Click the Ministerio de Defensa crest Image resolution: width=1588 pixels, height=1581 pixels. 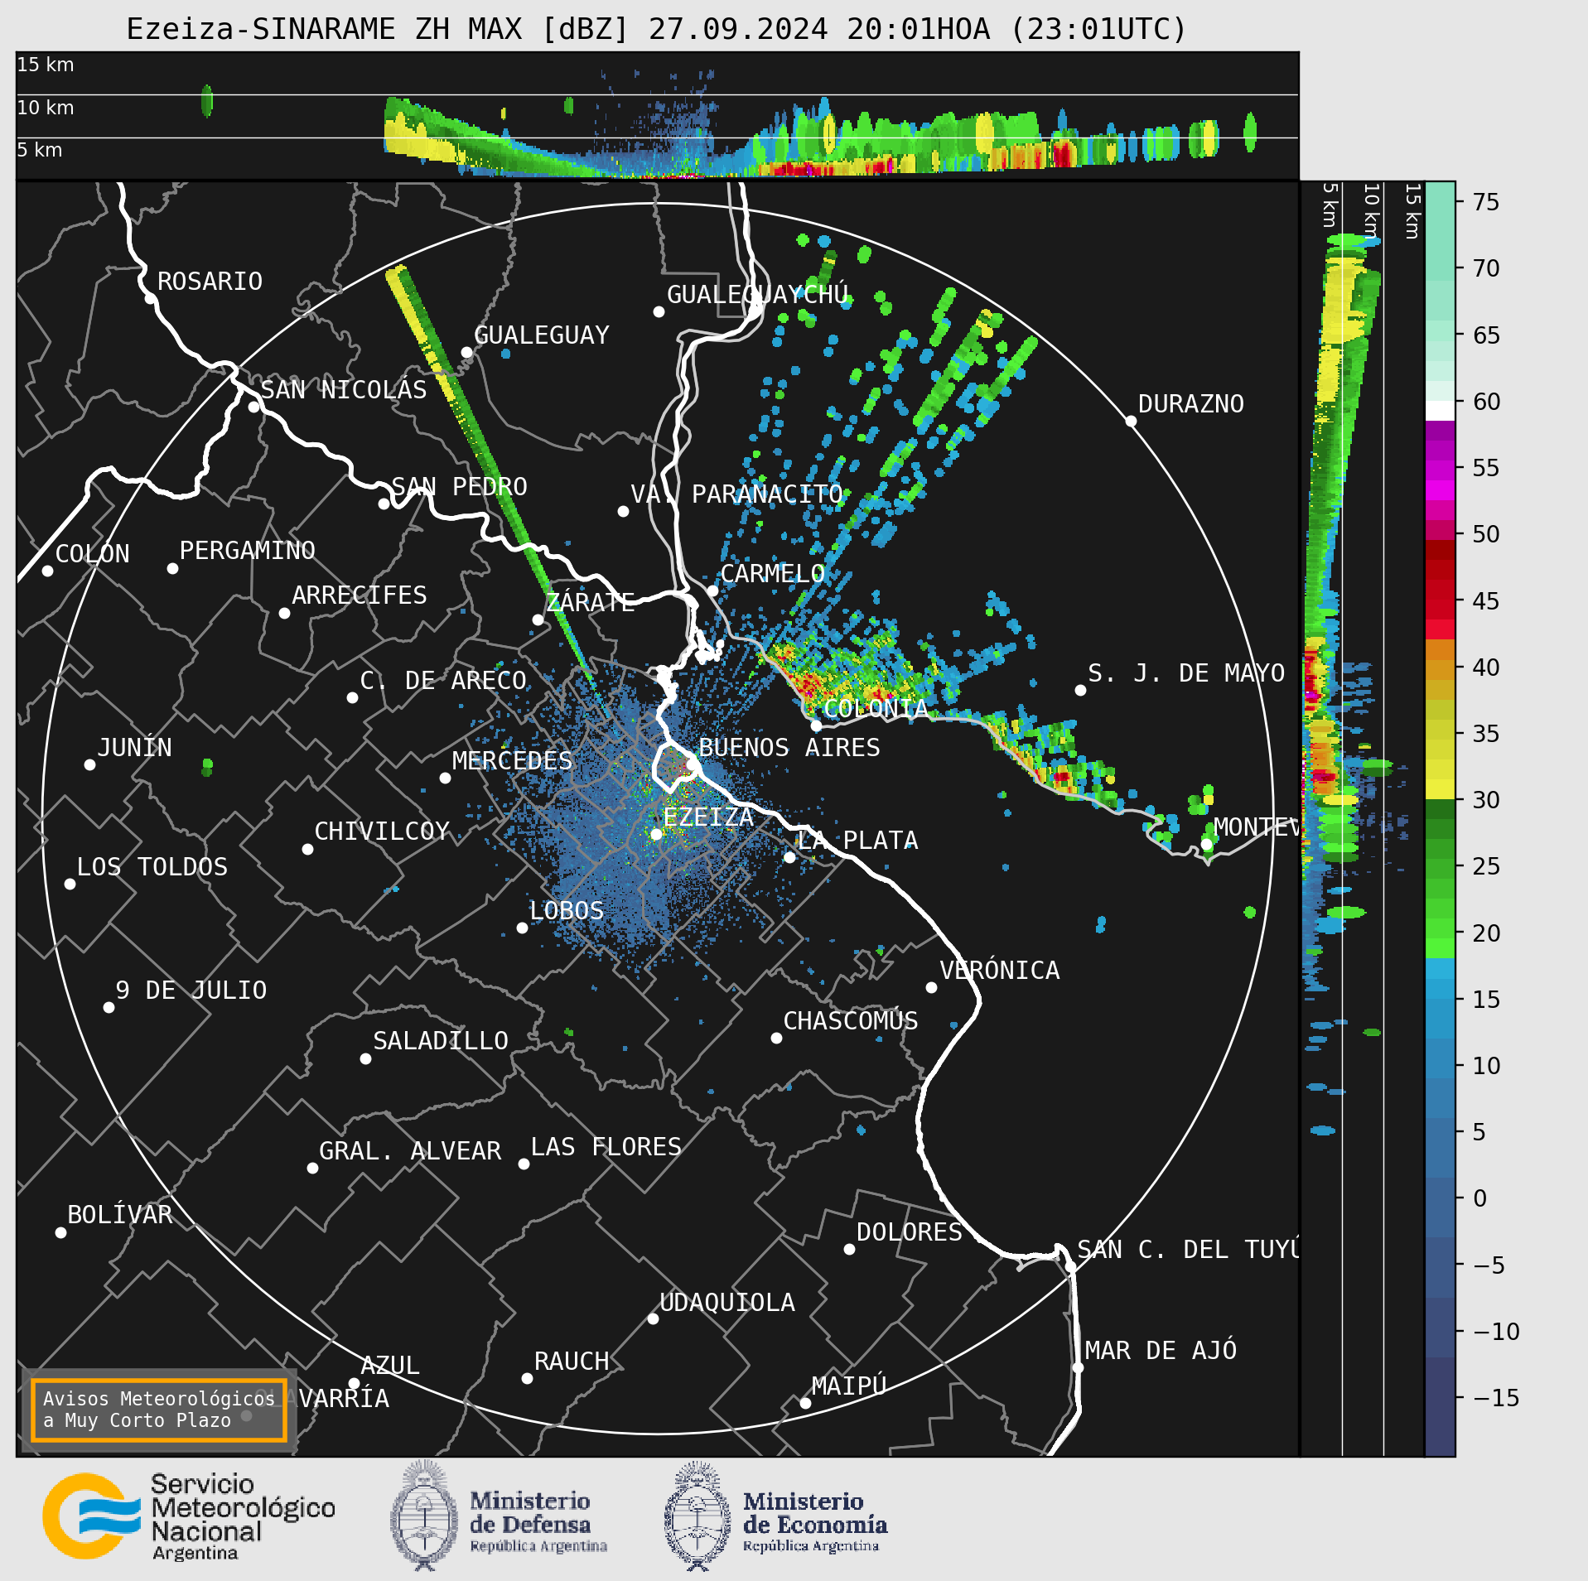click(424, 1515)
